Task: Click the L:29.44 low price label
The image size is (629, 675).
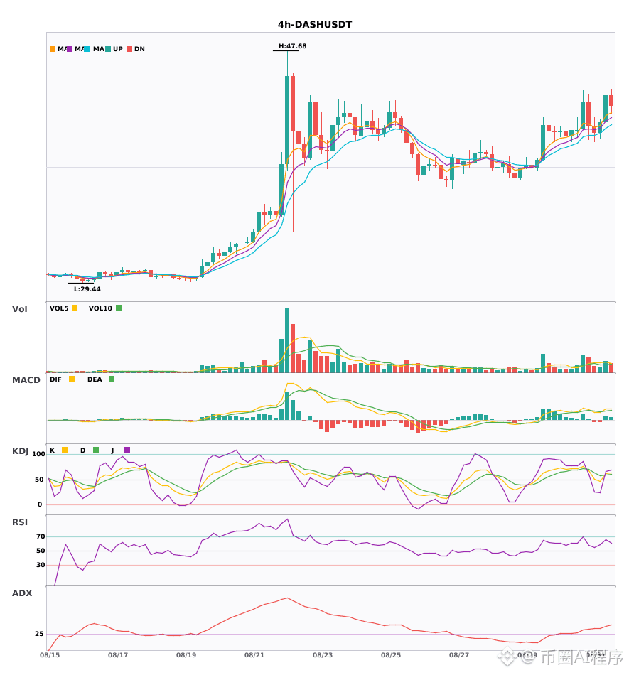Action: pos(87,289)
